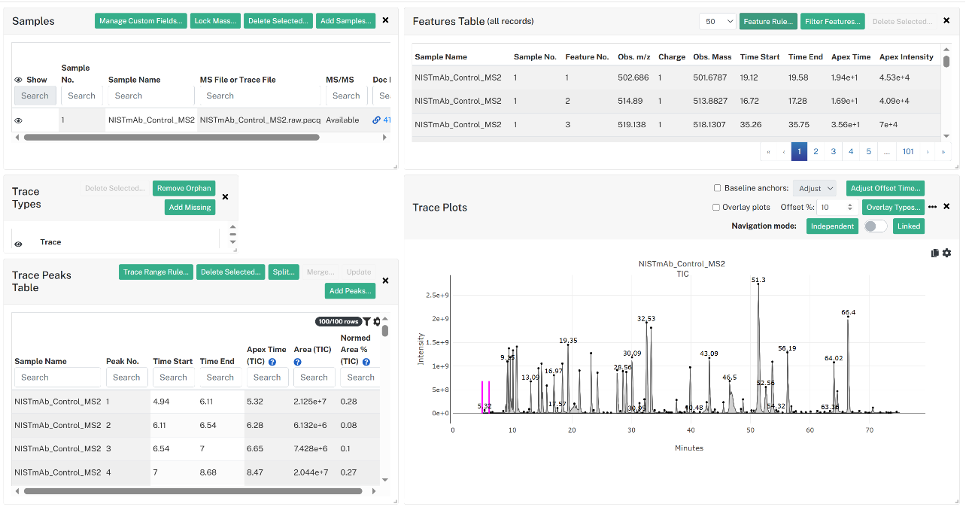Screen dimensions: 972x516
Task: Open Trace Peaks Table filter icon
Action: [366, 322]
